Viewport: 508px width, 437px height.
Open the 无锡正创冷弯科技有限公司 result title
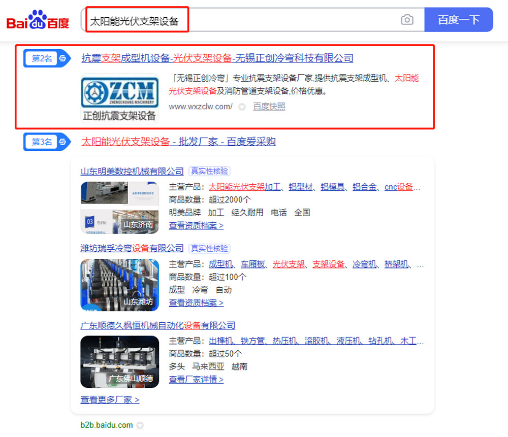[217, 58]
